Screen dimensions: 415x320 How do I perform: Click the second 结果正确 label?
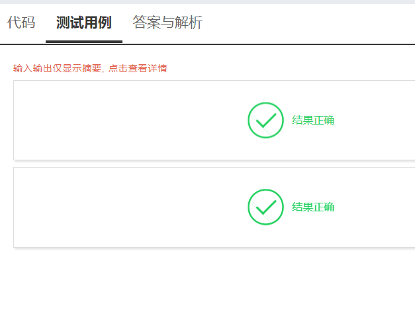click(x=313, y=207)
